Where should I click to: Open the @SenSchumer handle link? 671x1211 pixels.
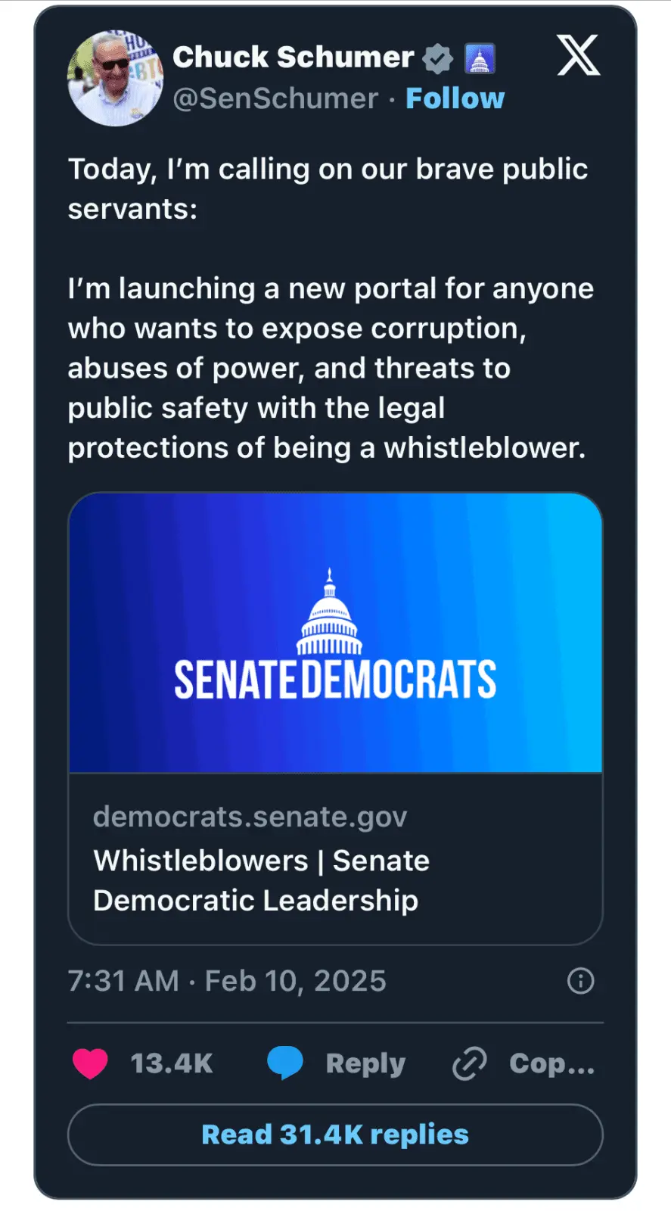275,98
